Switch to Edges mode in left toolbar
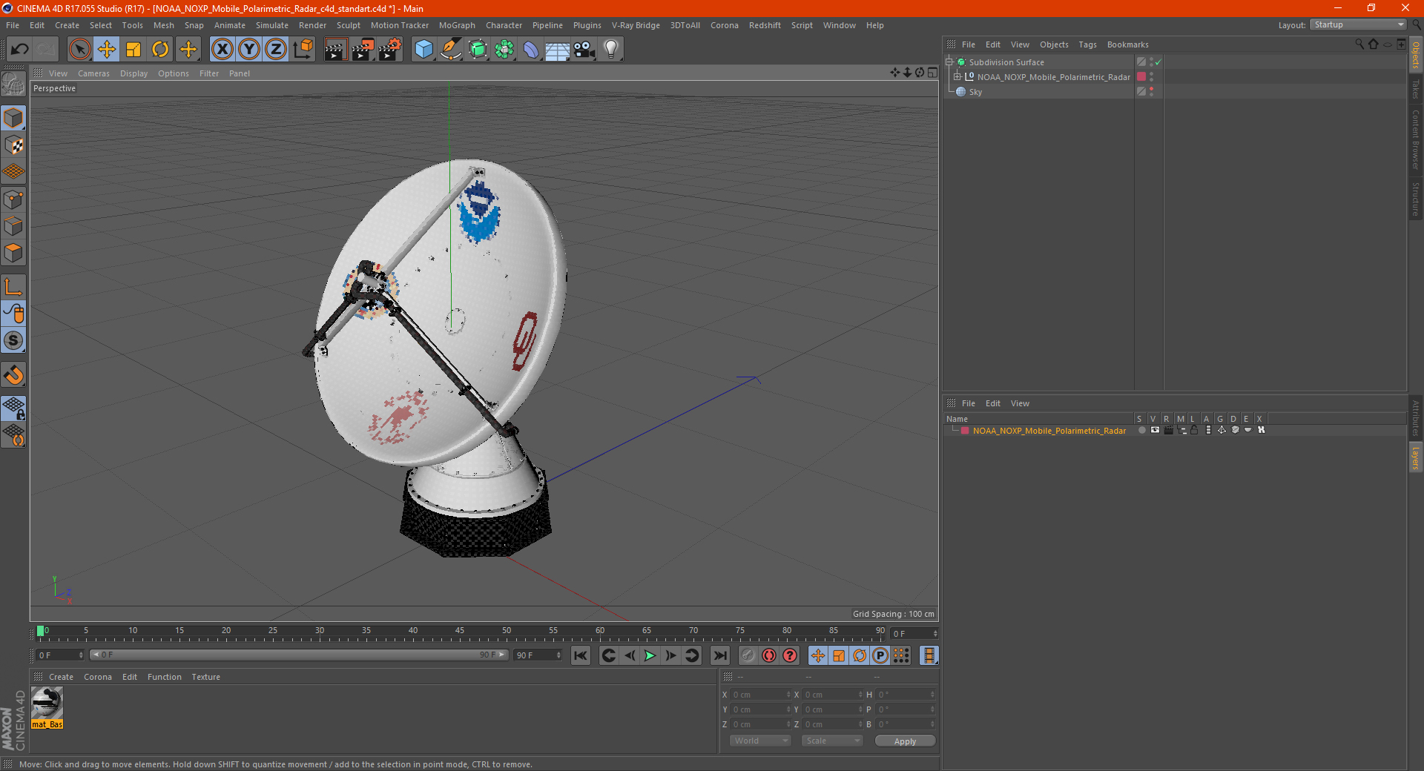The width and height of the screenshot is (1424, 771). pos(13,226)
